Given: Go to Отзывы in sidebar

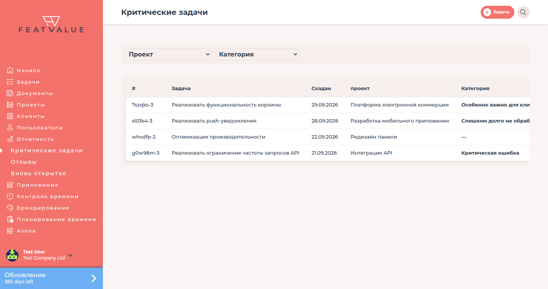Looking at the screenshot, I should tap(24, 162).
